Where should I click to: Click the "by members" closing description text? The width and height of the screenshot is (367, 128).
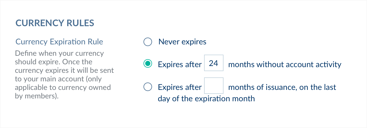[37, 96]
